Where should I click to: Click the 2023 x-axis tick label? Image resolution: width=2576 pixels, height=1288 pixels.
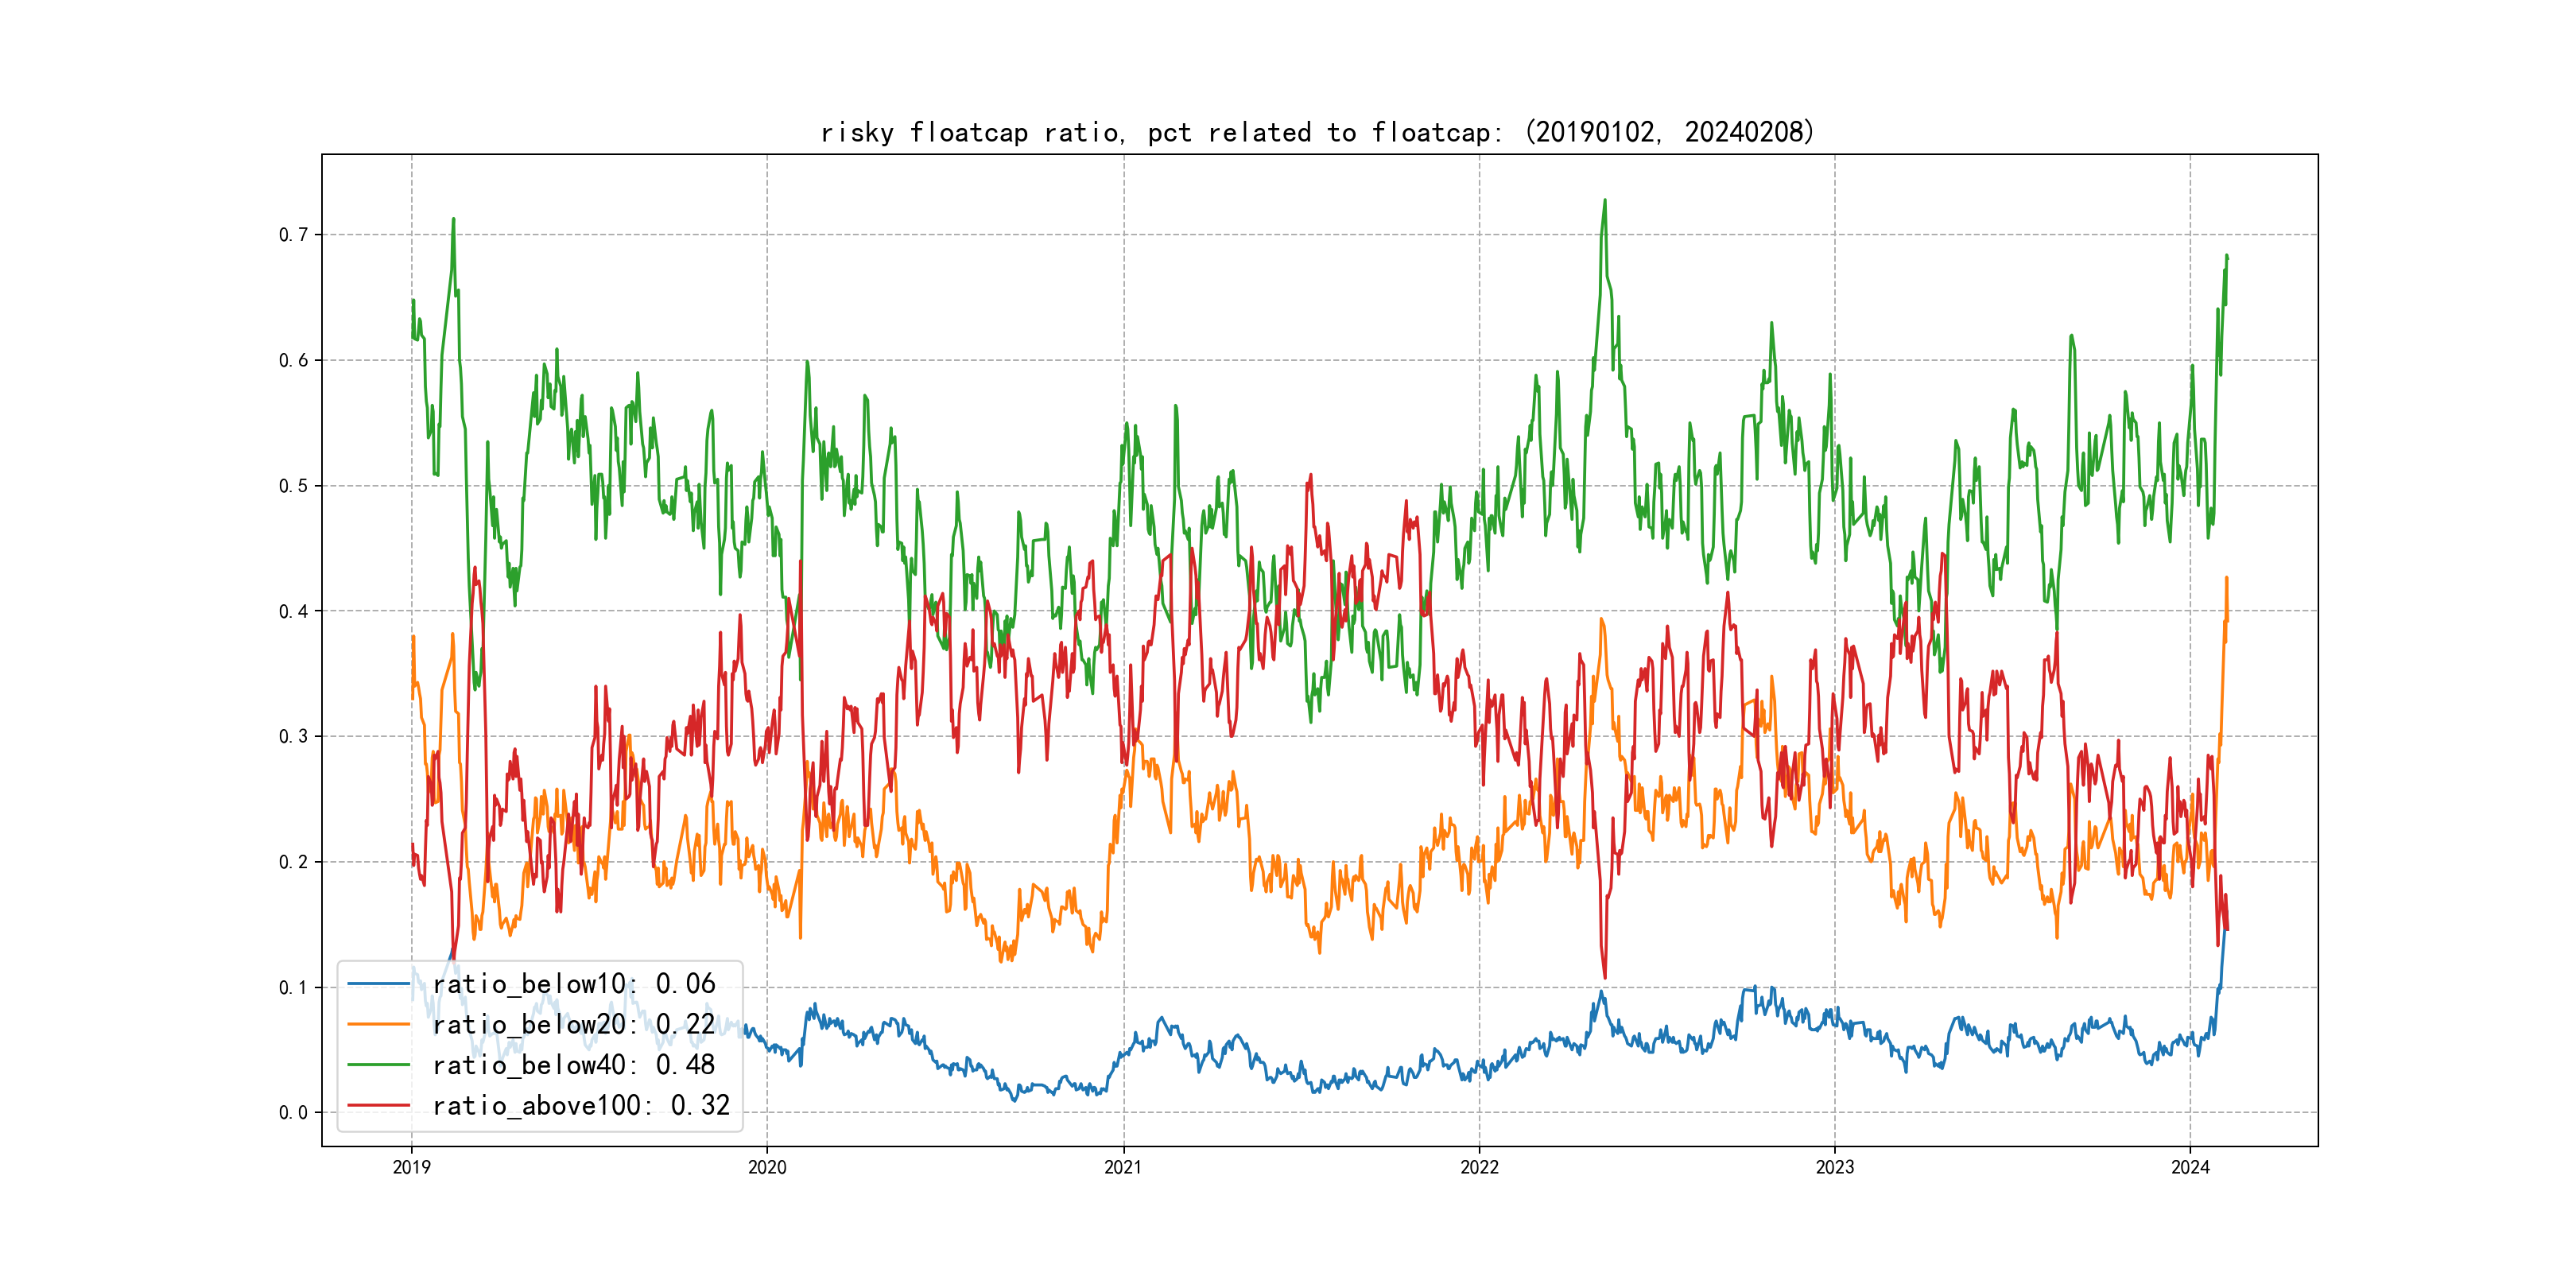tap(1834, 1167)
